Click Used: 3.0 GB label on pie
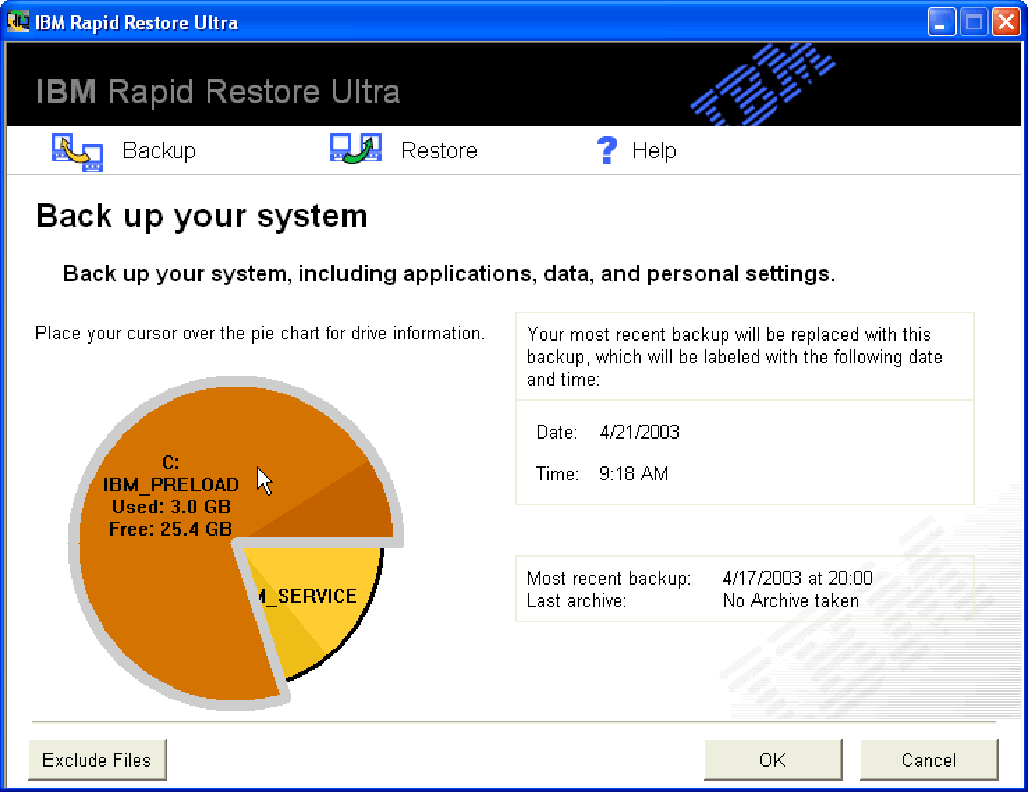The width and height of the screenshot is (1028, 792). pos(171,507)
